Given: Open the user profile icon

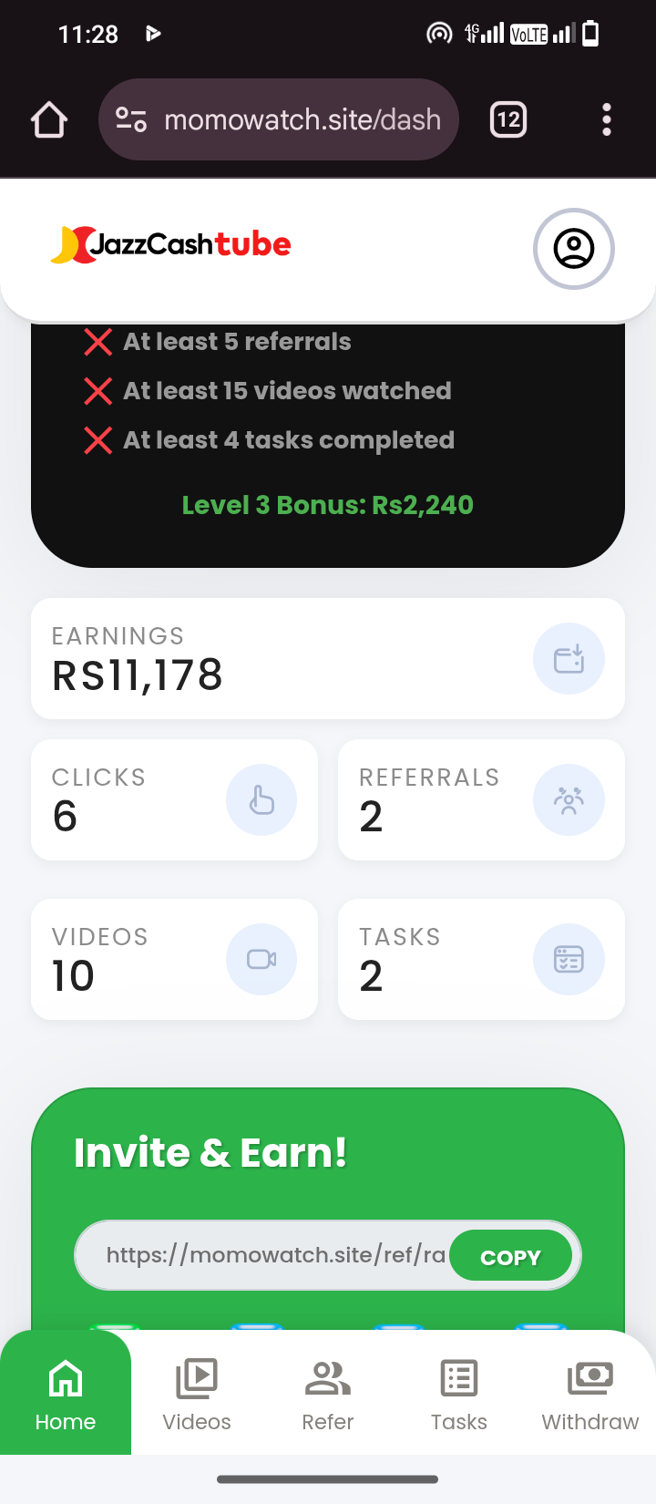Looking at the screenshot, I should coord(573,249).
